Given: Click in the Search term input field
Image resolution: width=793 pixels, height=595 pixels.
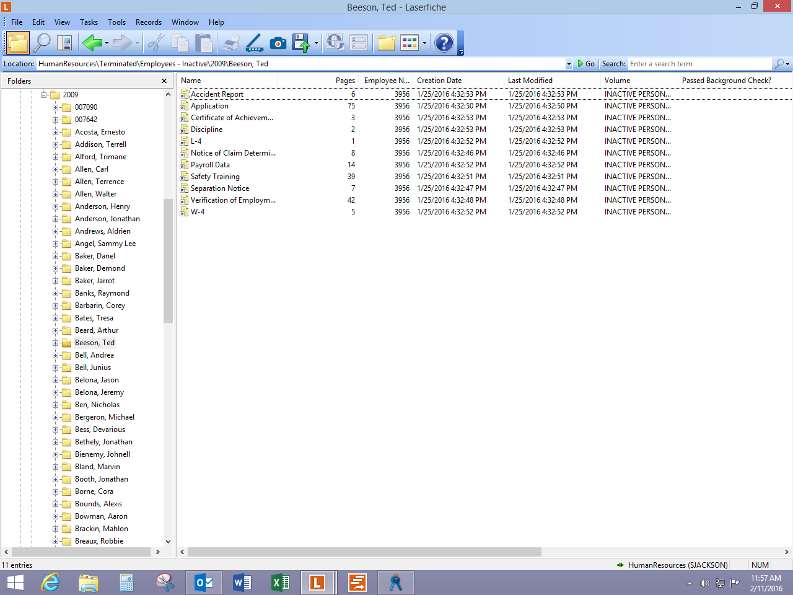Looking at the screenshot, I should (x=699, y=64).
